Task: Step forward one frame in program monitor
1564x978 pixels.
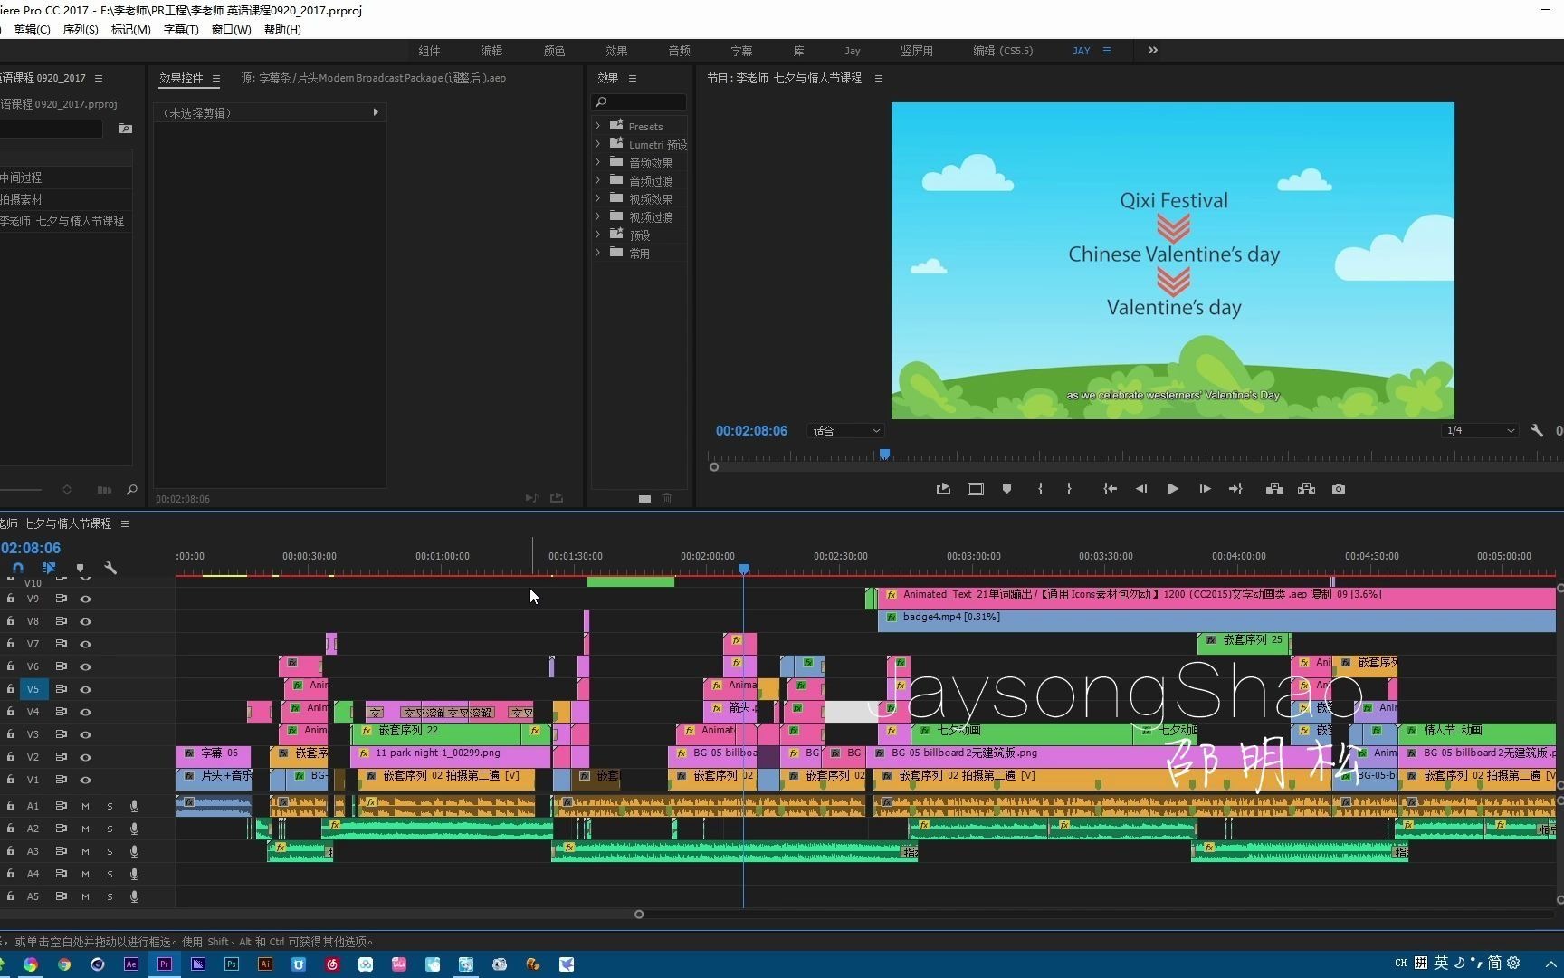Action: 1205,489
